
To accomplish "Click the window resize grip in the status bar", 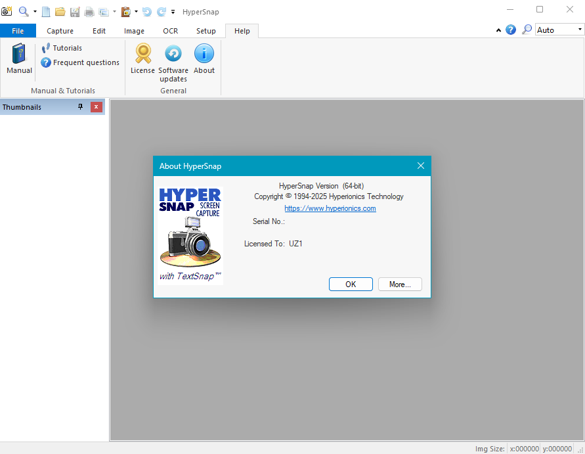I will point(581,450).
